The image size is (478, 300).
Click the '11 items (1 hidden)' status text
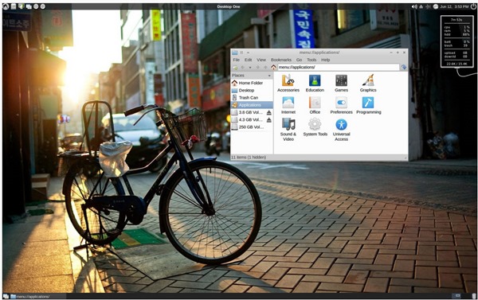pos(249,157)
